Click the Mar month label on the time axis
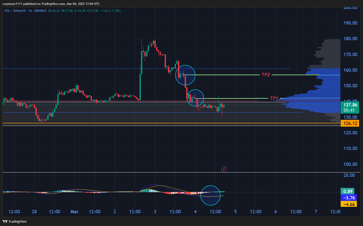This screenshot has width=363, height=226. point(75,212)
